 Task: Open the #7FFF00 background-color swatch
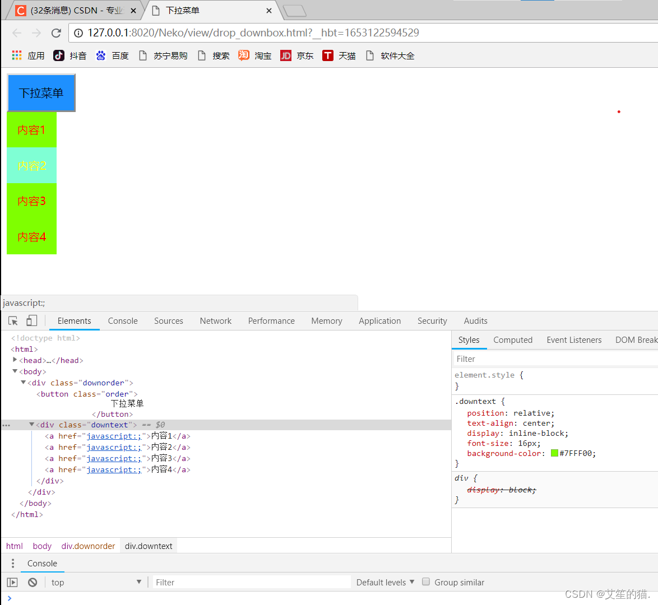[554, 453]
